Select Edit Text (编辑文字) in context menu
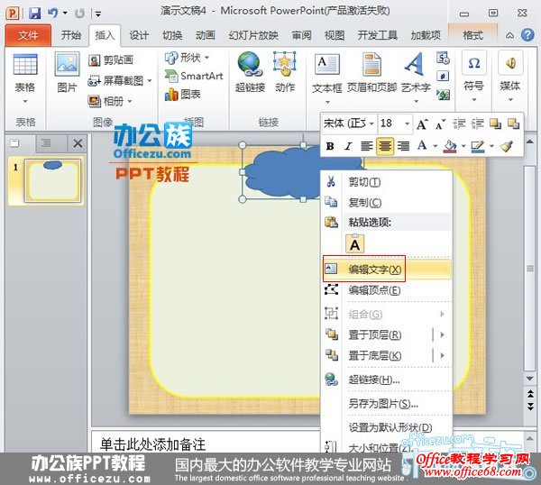Image resolution: width=541 pixels, height=485 pixels. [x=375, y=269]
